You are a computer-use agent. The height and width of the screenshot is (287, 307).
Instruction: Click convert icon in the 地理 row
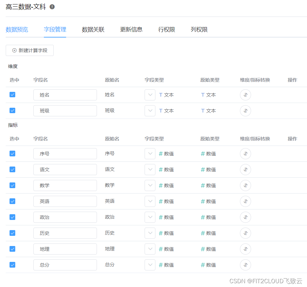coord(245,249)
